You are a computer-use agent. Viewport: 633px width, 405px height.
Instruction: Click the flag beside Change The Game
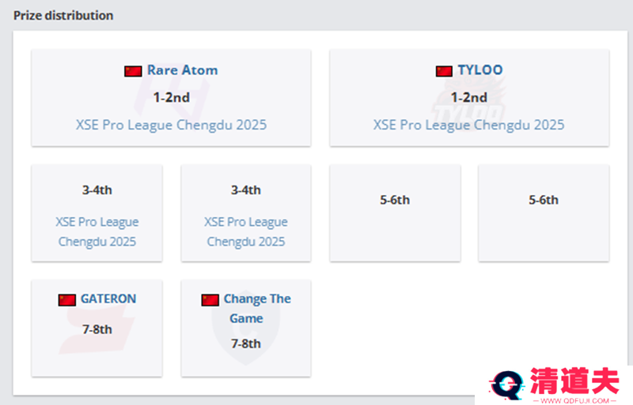210,300
